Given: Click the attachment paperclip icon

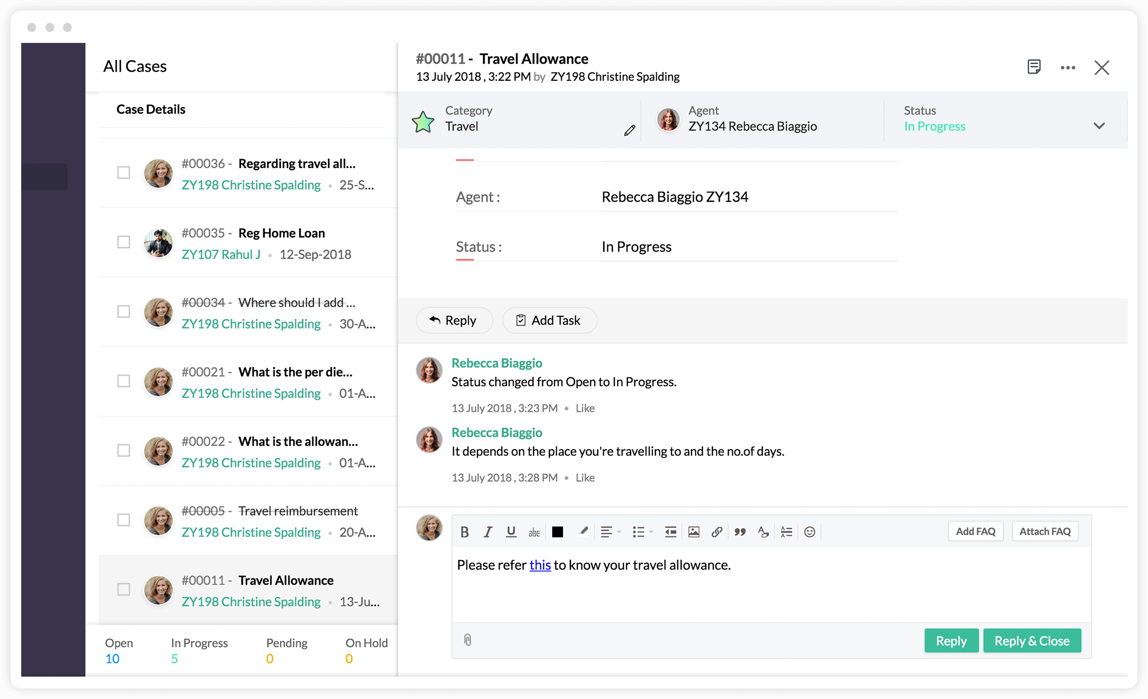Looking at the screenshot, I should 467,640.
